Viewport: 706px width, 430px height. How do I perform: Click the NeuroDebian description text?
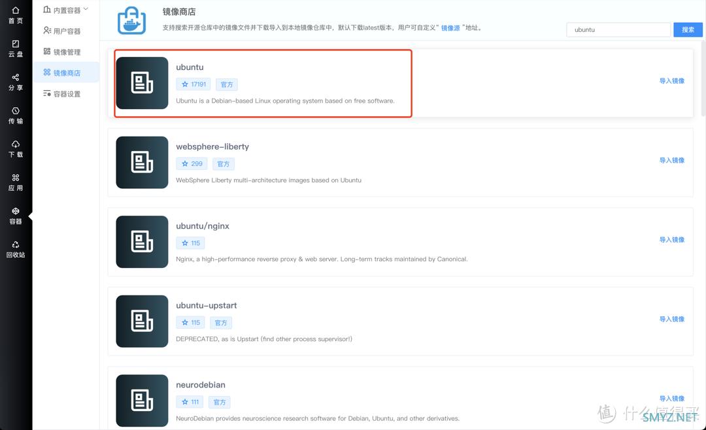coord(318,418)
